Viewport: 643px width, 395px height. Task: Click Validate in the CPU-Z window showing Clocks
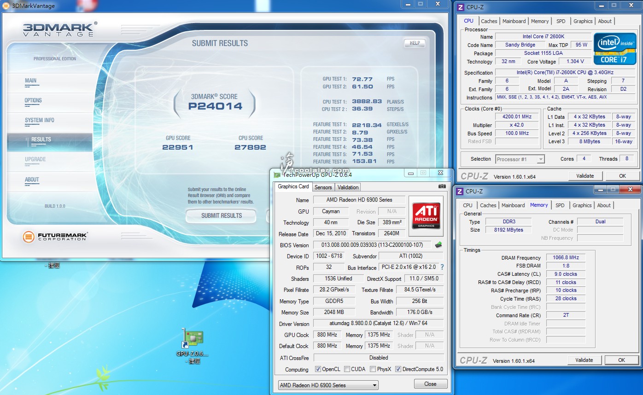tap(585, 176)
